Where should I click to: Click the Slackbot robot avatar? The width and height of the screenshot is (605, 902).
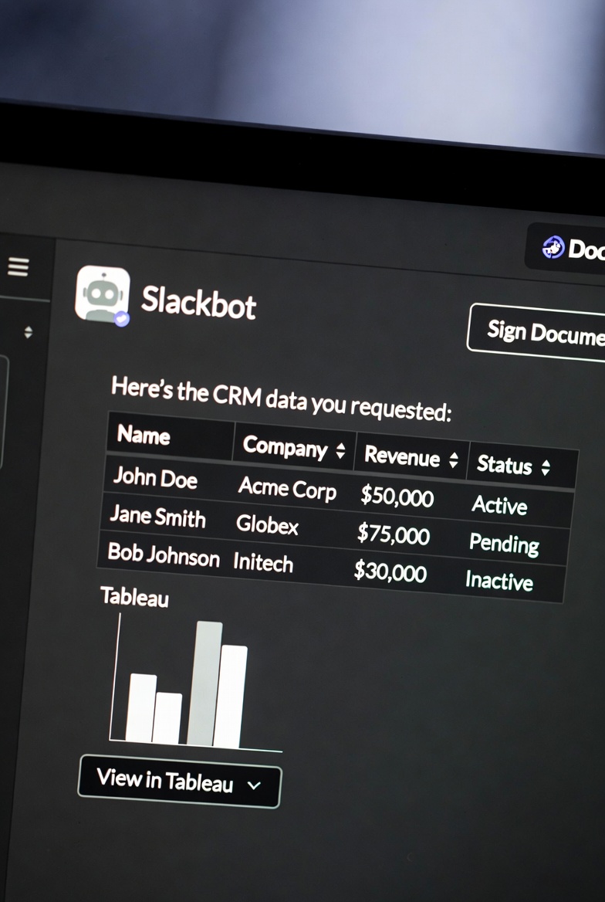[x=103, y=294]
